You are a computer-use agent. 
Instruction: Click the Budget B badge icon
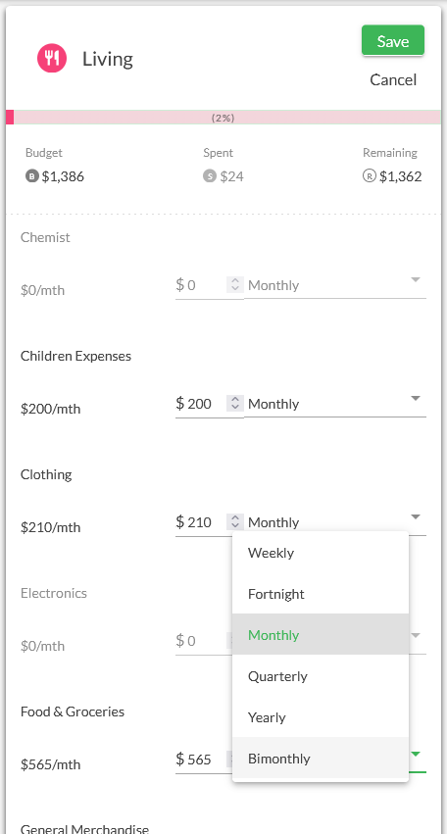pyautogui.click(x=32, y=176)
